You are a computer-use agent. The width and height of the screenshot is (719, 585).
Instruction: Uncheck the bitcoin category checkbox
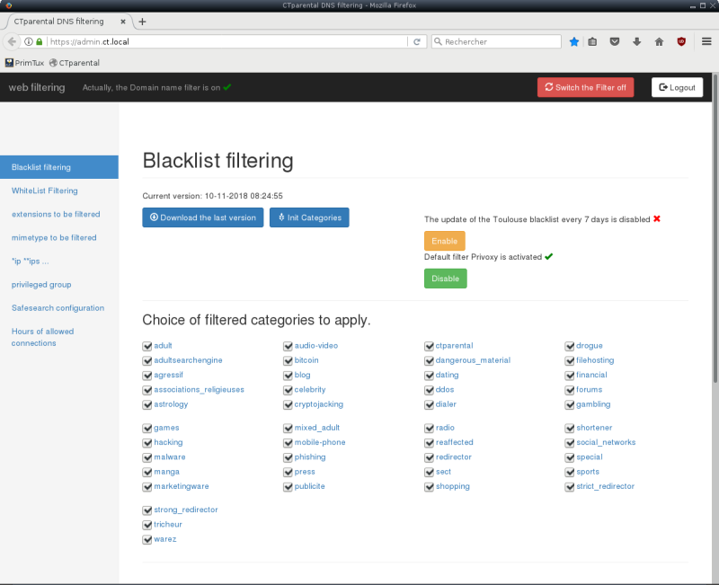pos(288,361)
